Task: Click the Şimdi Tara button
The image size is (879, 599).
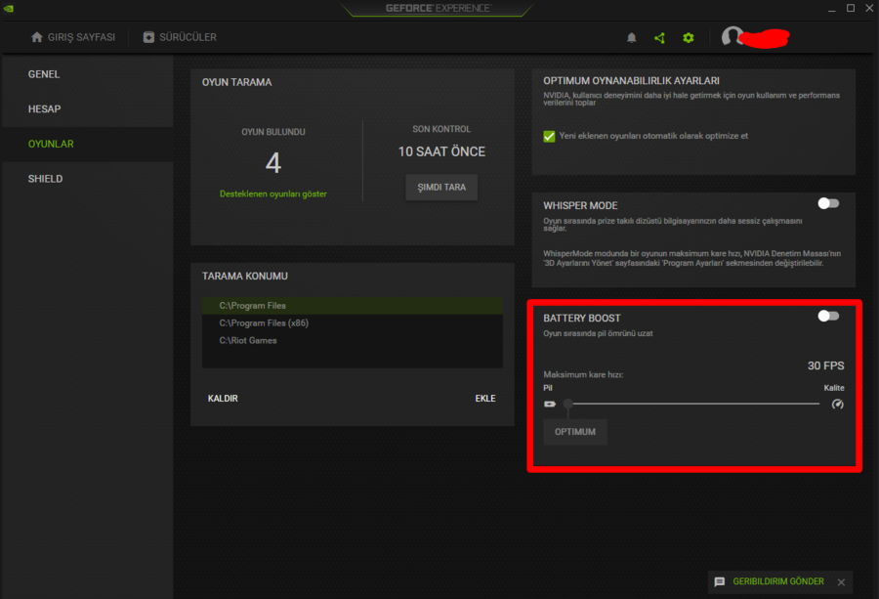Action: point(441,188)
